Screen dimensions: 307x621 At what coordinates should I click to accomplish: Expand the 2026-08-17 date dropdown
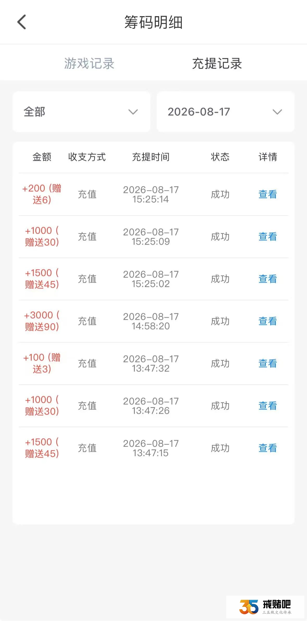click(225, 112)
